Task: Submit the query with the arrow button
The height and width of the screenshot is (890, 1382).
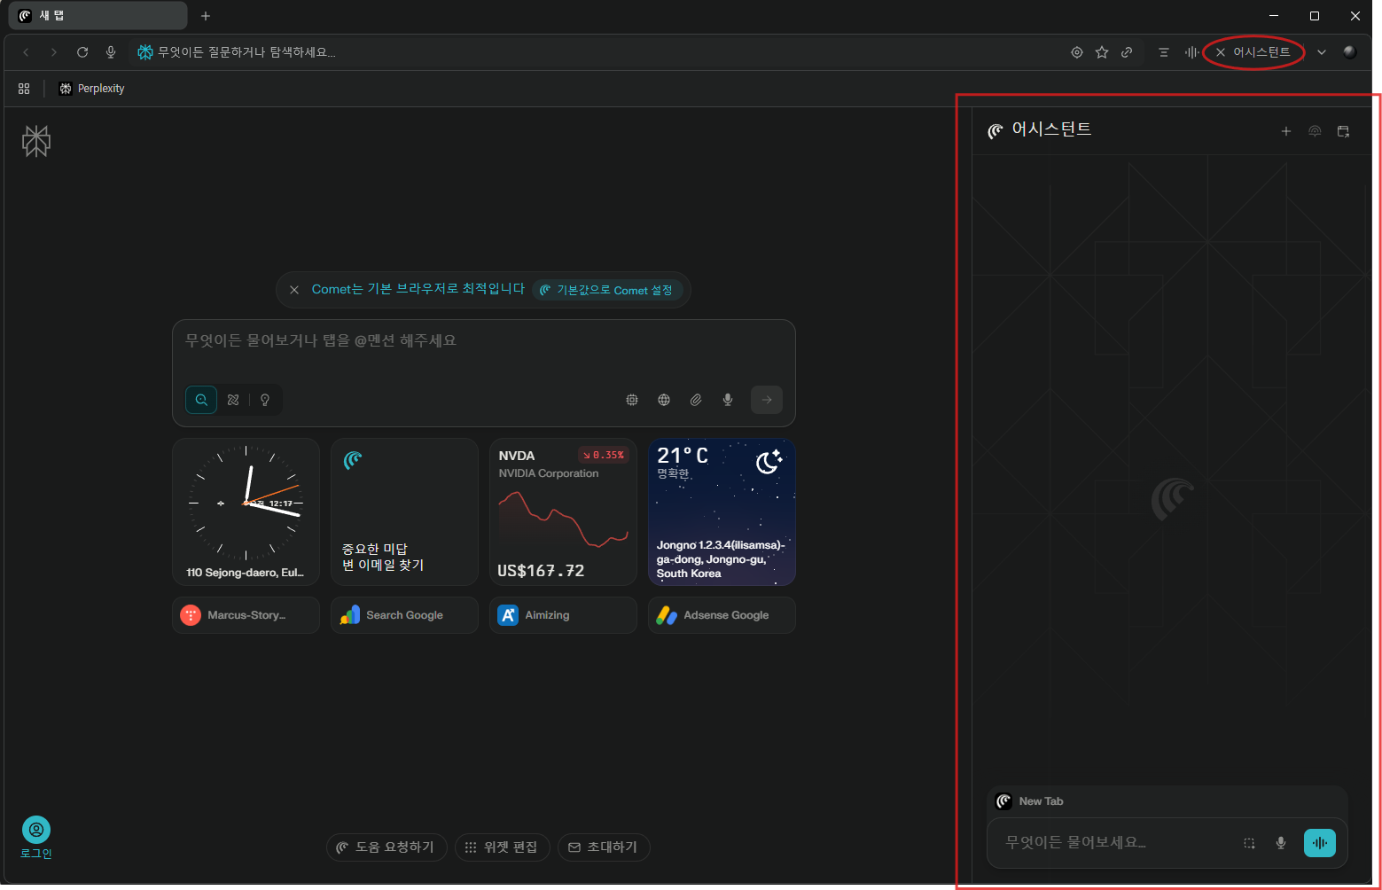Action: tap(767, 400)
